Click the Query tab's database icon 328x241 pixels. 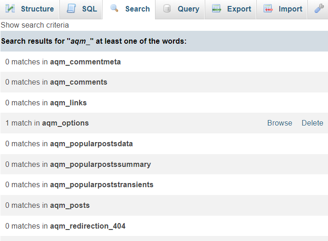click(x=167, y=9)
